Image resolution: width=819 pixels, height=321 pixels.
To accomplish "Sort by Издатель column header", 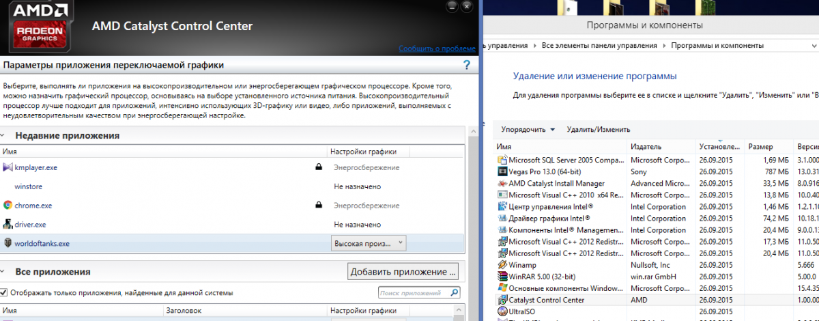I will [661, 147].
